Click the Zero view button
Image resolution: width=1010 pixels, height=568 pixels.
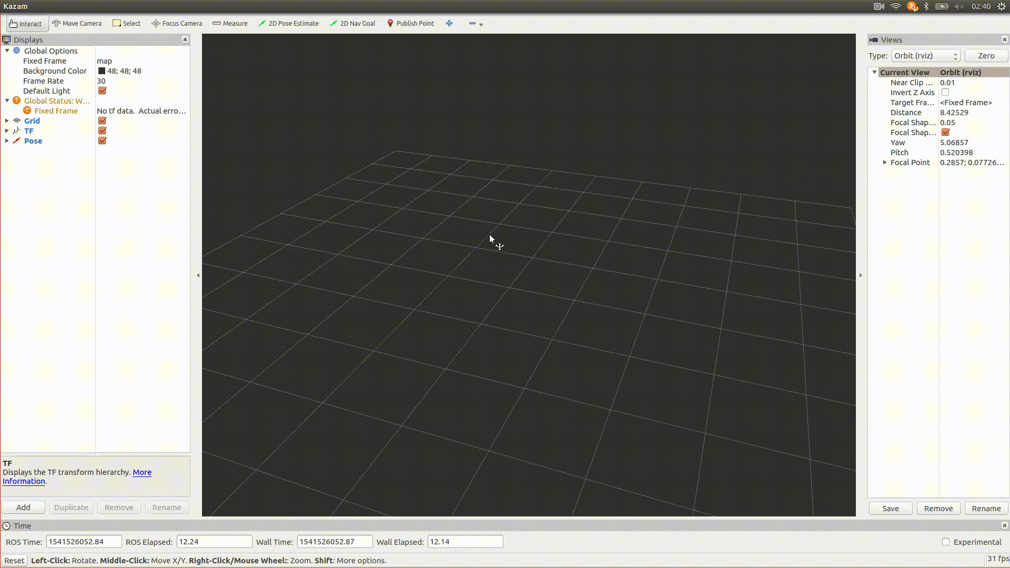(x=986, y=56)
